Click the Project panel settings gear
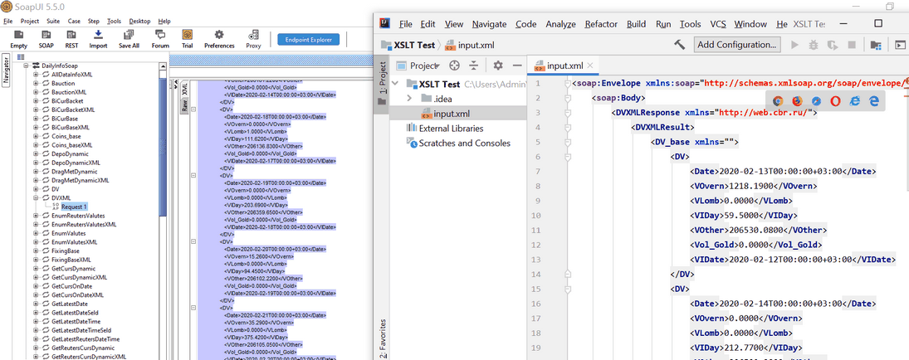 click(x=498, y=66)
